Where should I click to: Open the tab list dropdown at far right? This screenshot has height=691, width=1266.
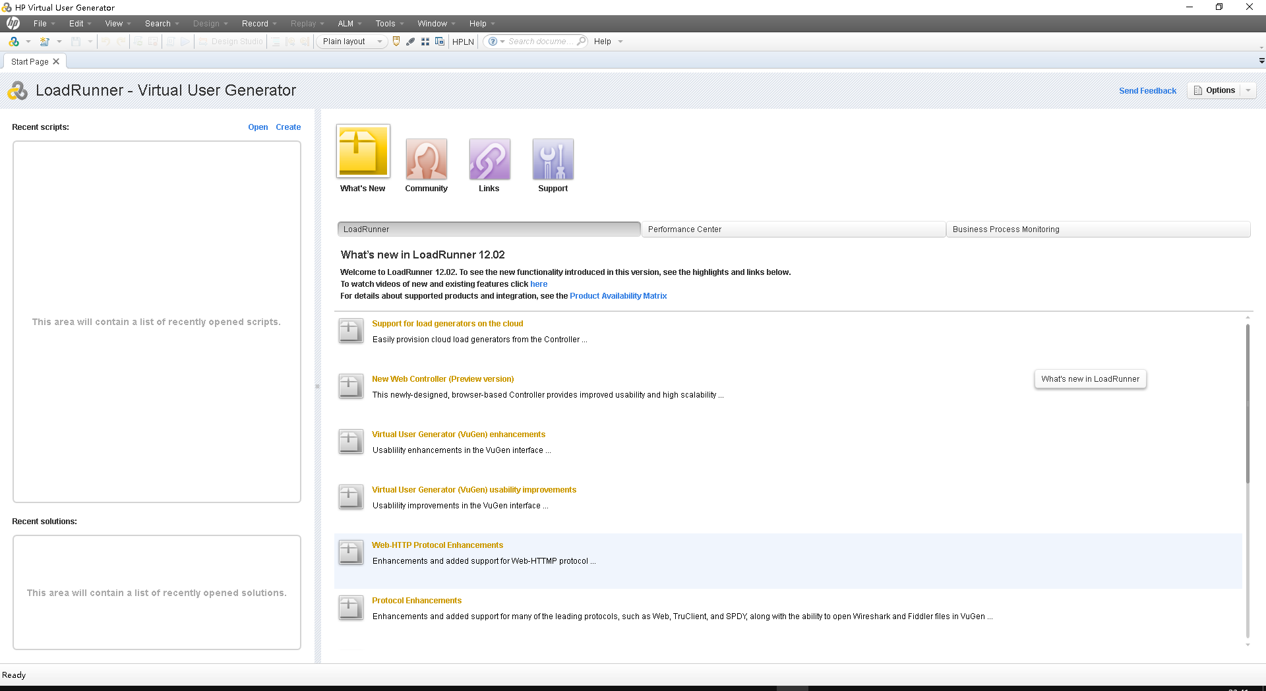(1261, 61)
